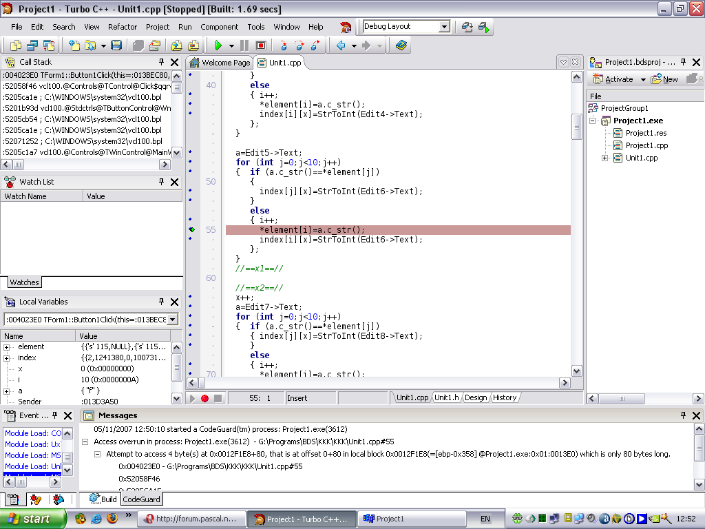This screenshot has height=529, width=705.
Task: Click New in the project manager toolbar
Action: pyautogui.click(x=664, y=79)
